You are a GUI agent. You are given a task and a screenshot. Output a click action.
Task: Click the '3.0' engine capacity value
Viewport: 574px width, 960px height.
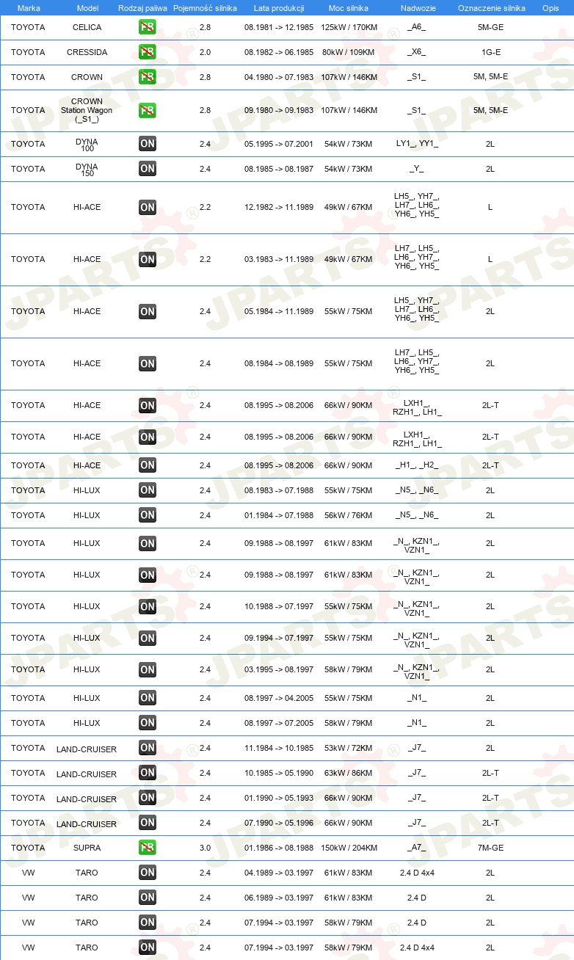pos(205,848)
